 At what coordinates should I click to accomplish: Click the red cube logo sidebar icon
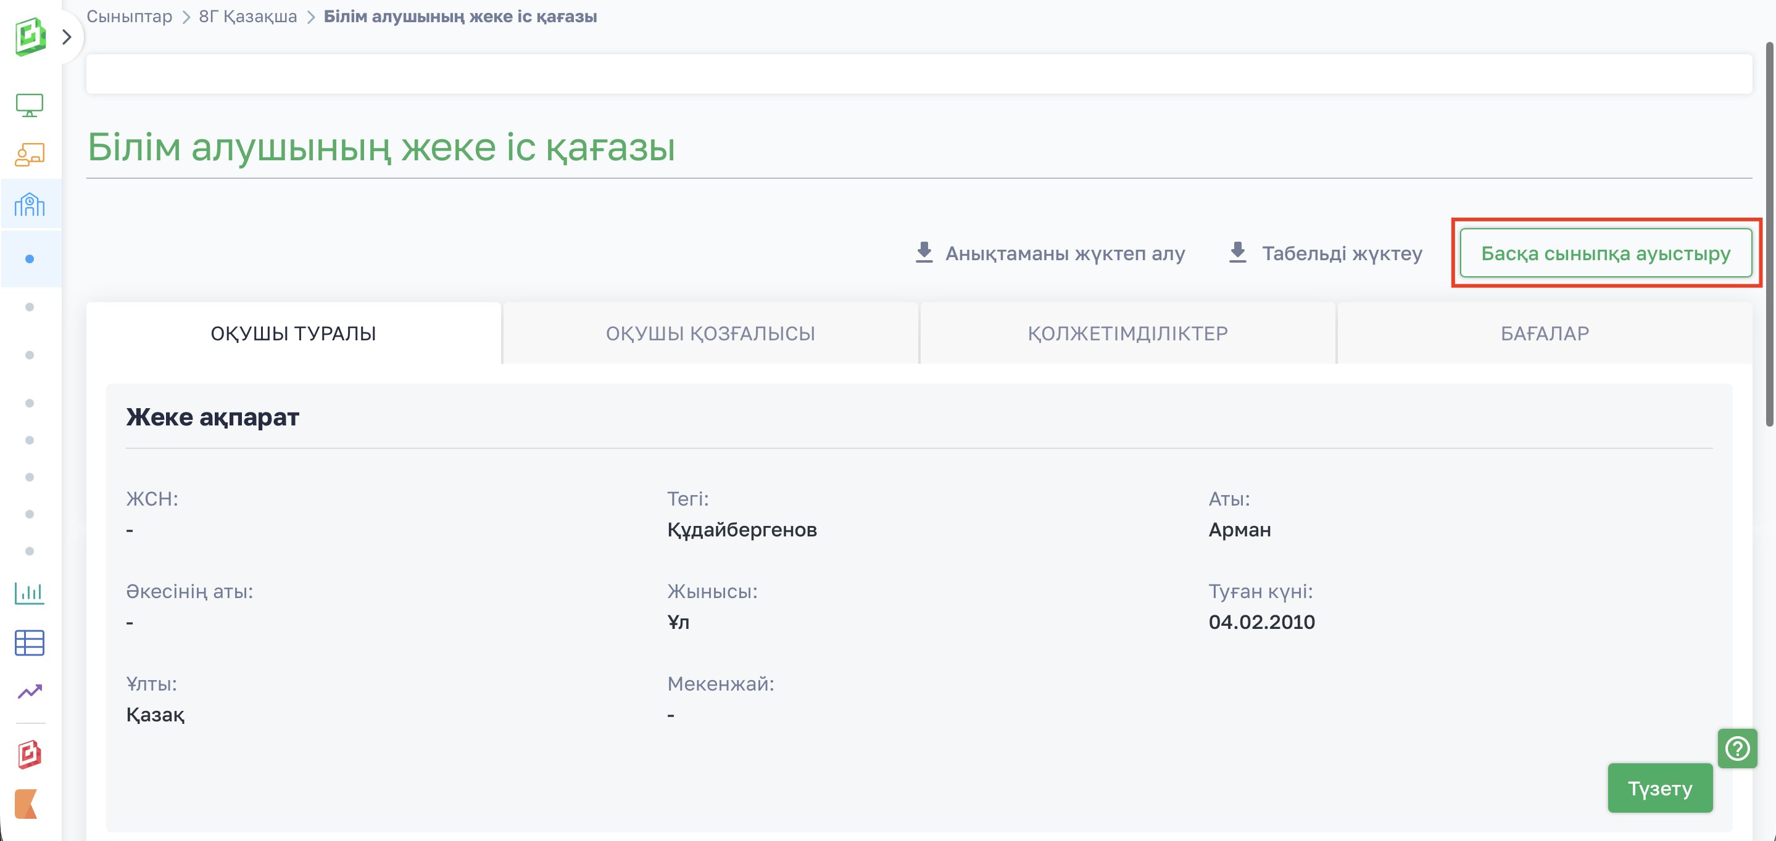coord(30,754)
